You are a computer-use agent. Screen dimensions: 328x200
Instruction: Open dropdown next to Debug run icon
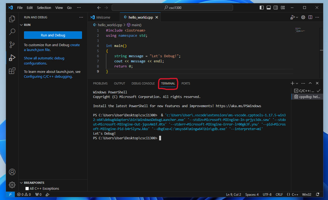[x=297, y=17]
